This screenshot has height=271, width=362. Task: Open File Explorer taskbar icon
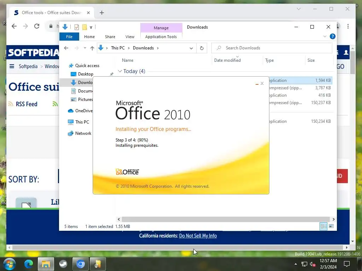(46, 264)
